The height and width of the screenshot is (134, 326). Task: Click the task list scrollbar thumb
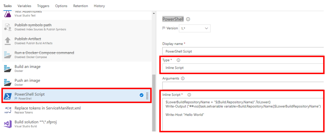coord(154,103)
